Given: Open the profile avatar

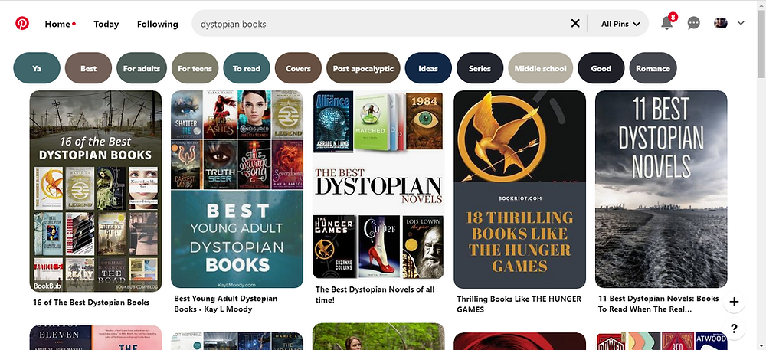Looking at the screenshot, I should [721, 23].
